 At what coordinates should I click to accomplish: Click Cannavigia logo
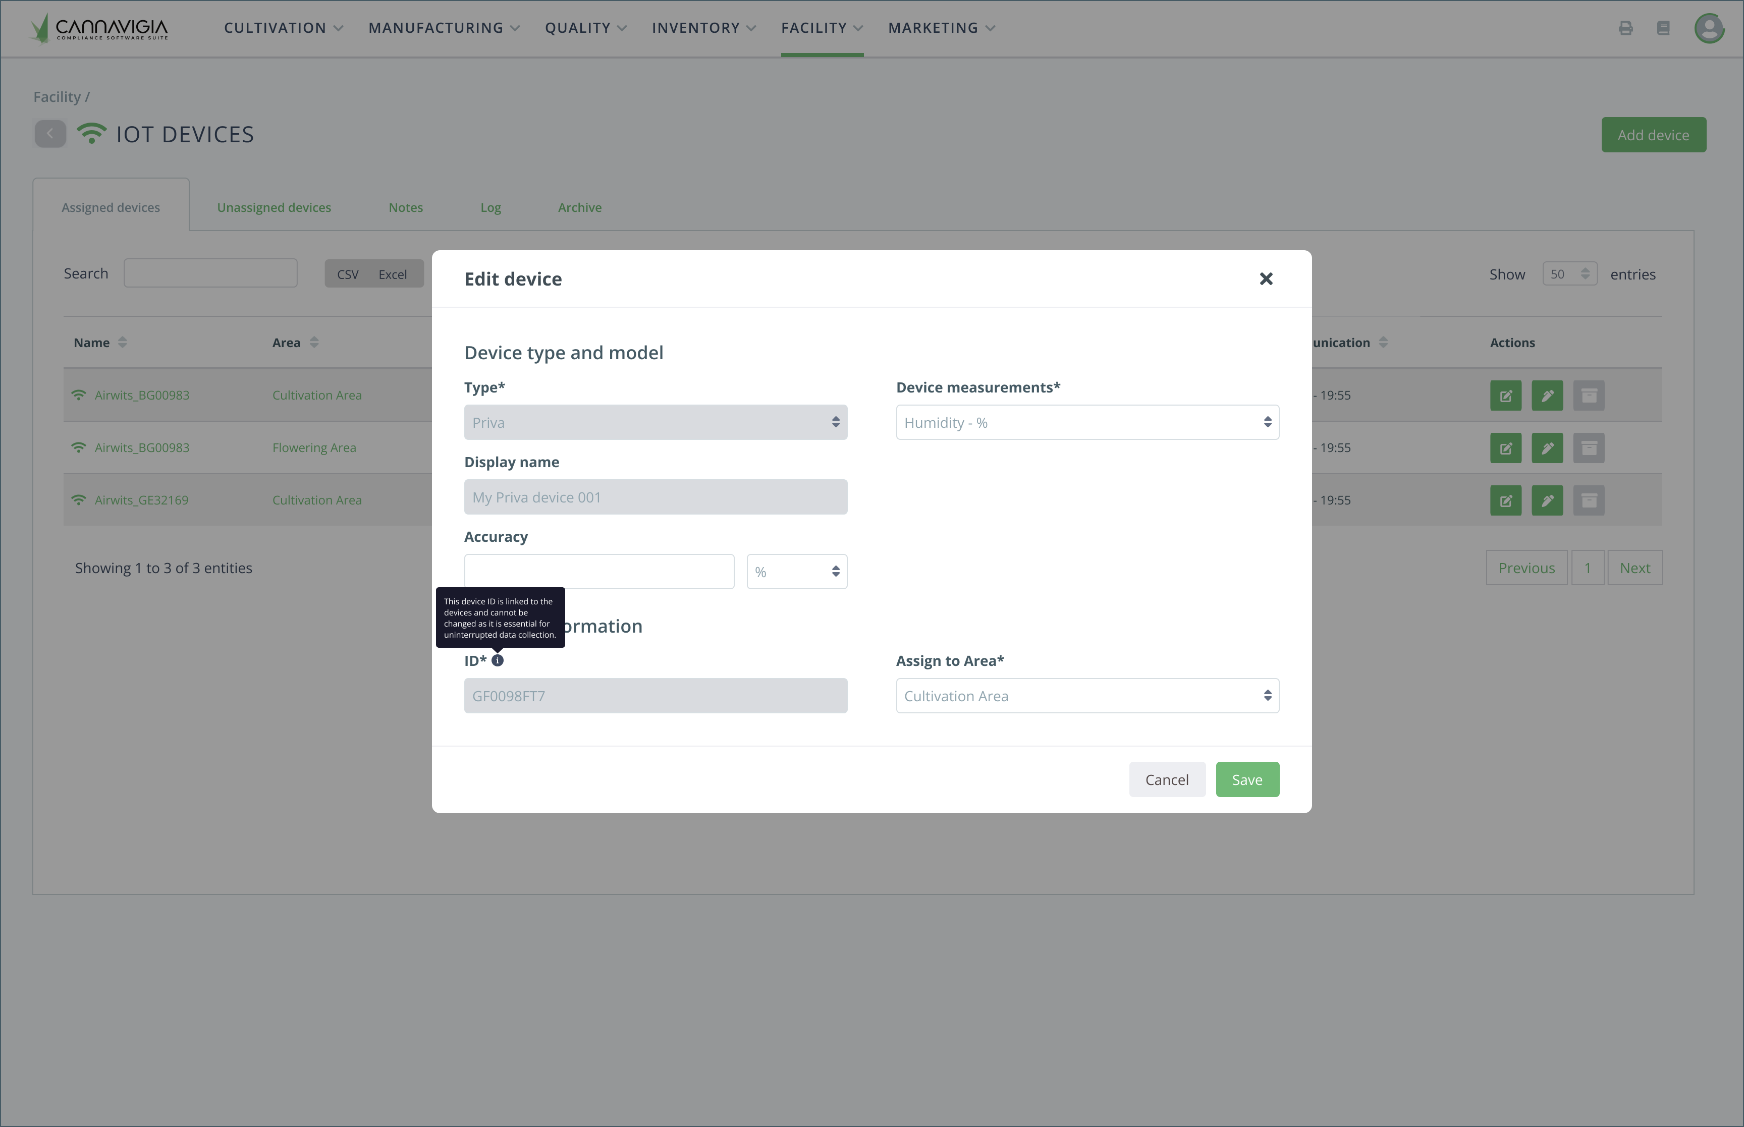point(99,29)
